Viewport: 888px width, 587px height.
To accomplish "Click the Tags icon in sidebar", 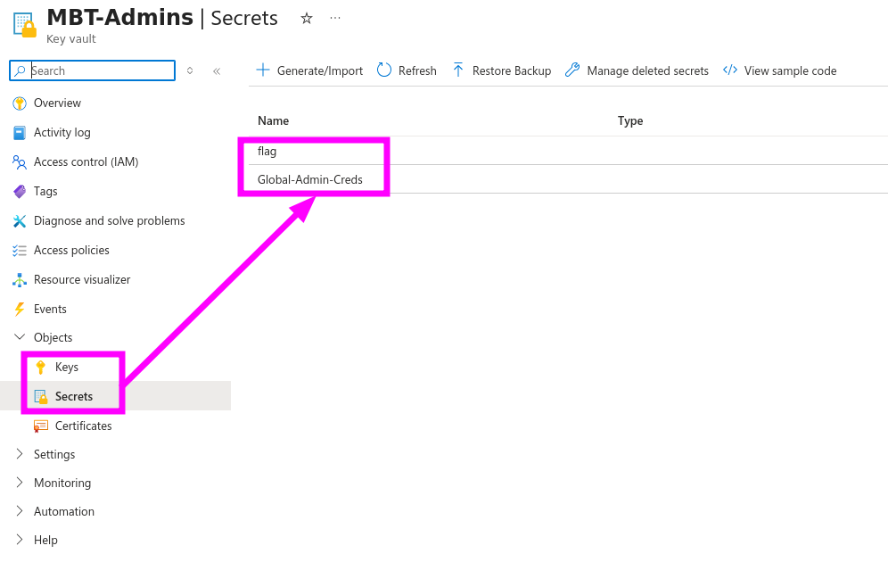I will point(20,192).
